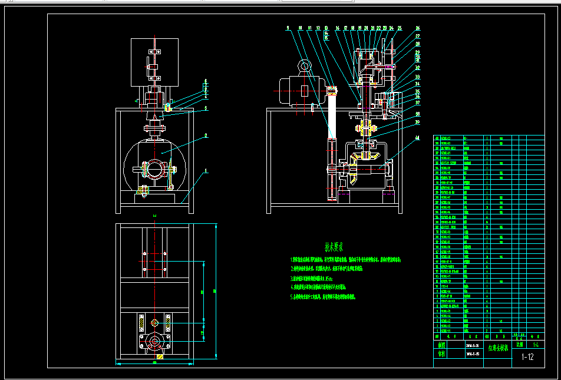The image size is (561, 380).
Task: Click technical requirement line 4
Action: pos(318,287)
